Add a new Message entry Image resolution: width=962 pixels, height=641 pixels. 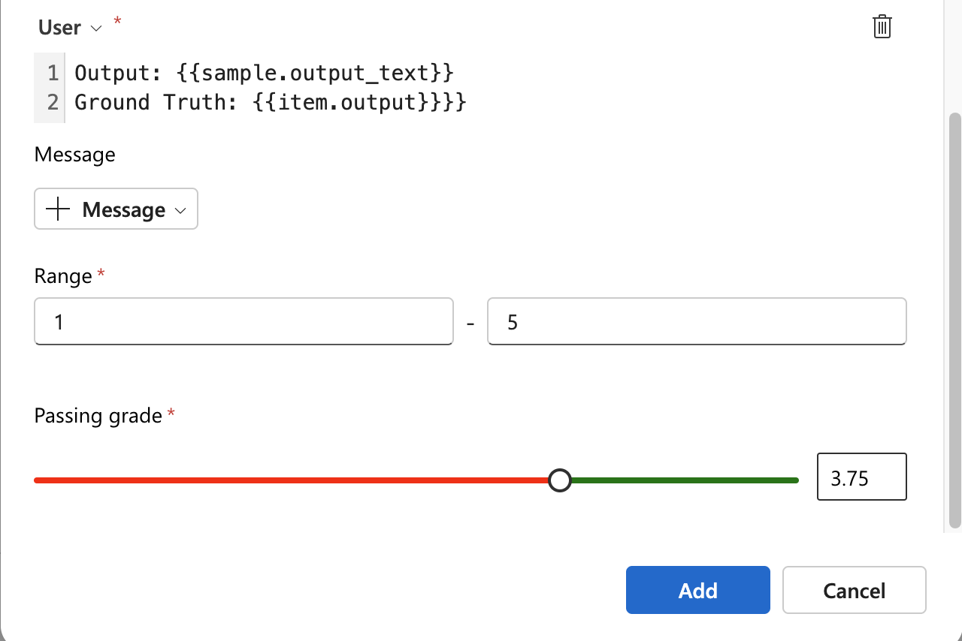click(116, 209)
